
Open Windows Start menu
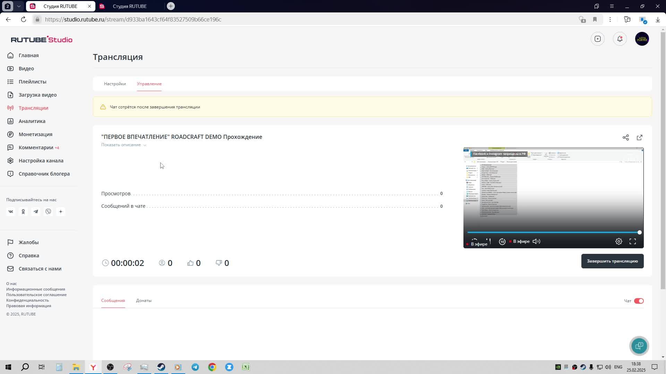click(8, 367)
